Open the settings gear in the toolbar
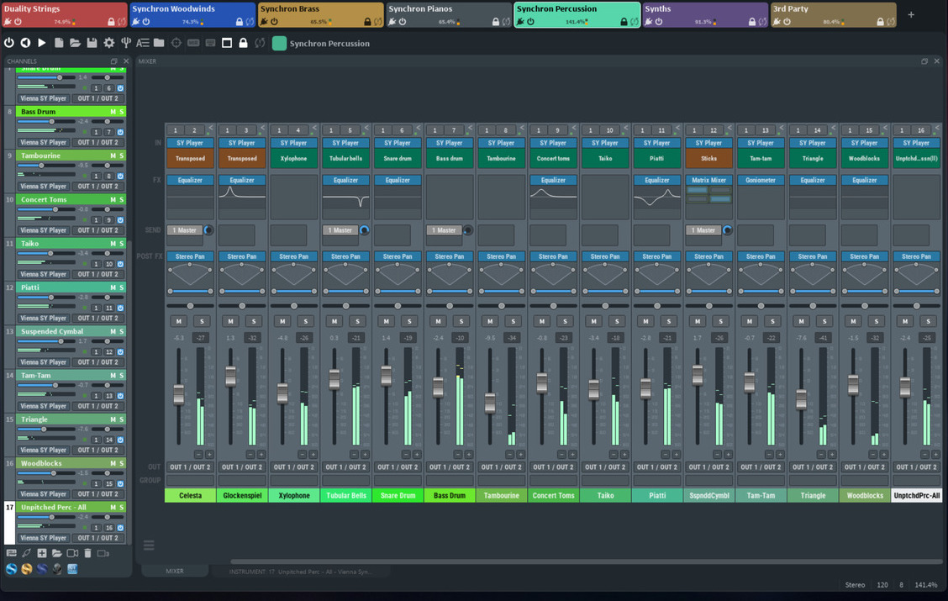This screenshot has height=601, width=948. point(108,43)
